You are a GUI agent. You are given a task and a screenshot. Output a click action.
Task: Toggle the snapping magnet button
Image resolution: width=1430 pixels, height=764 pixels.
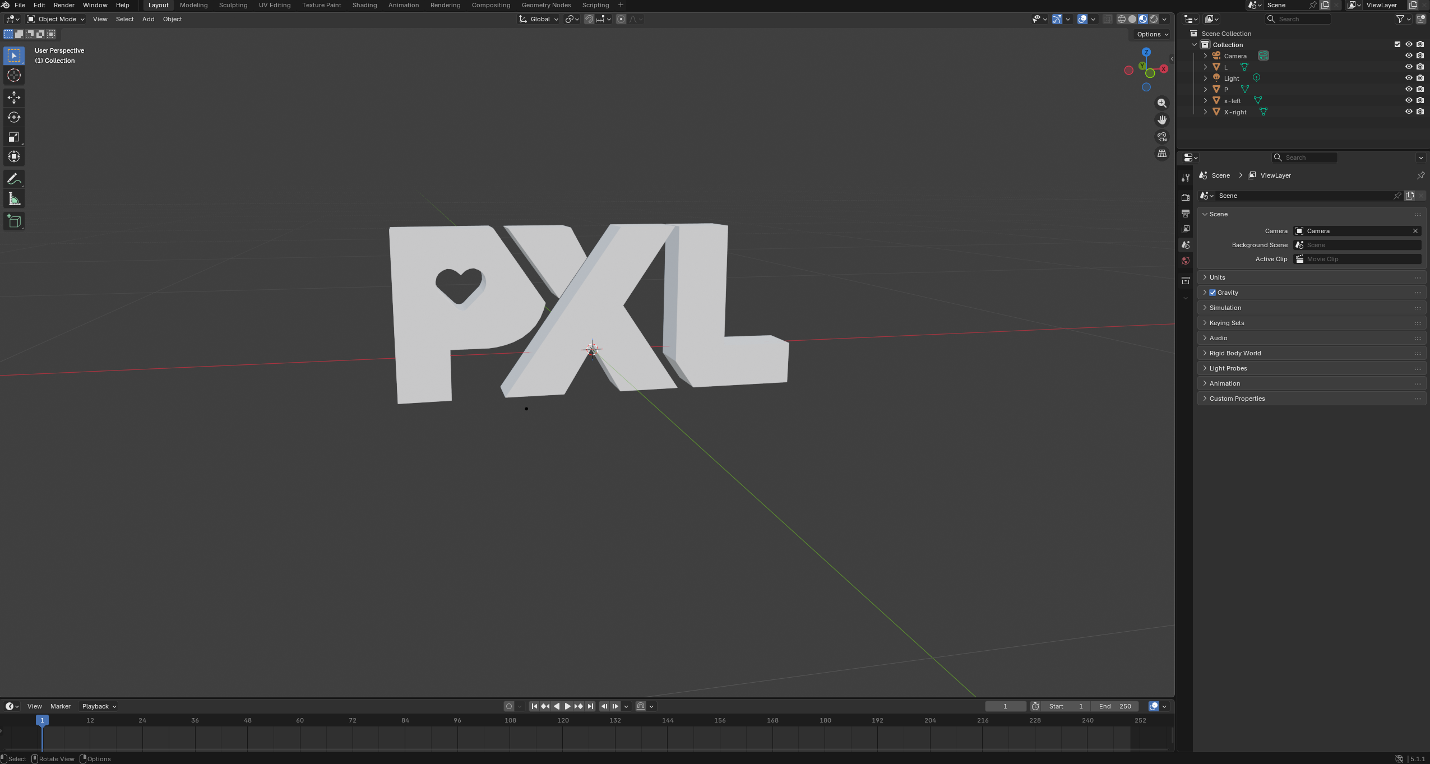(x=589, y=19)
